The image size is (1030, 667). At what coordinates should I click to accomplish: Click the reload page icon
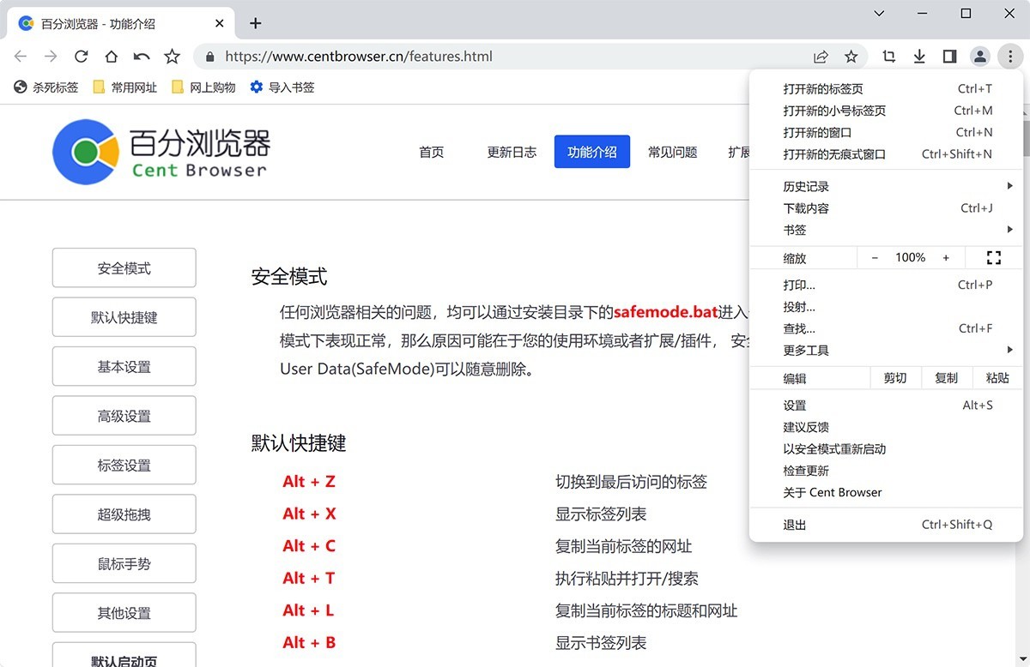pyautogui.click(x=81, y=57)
